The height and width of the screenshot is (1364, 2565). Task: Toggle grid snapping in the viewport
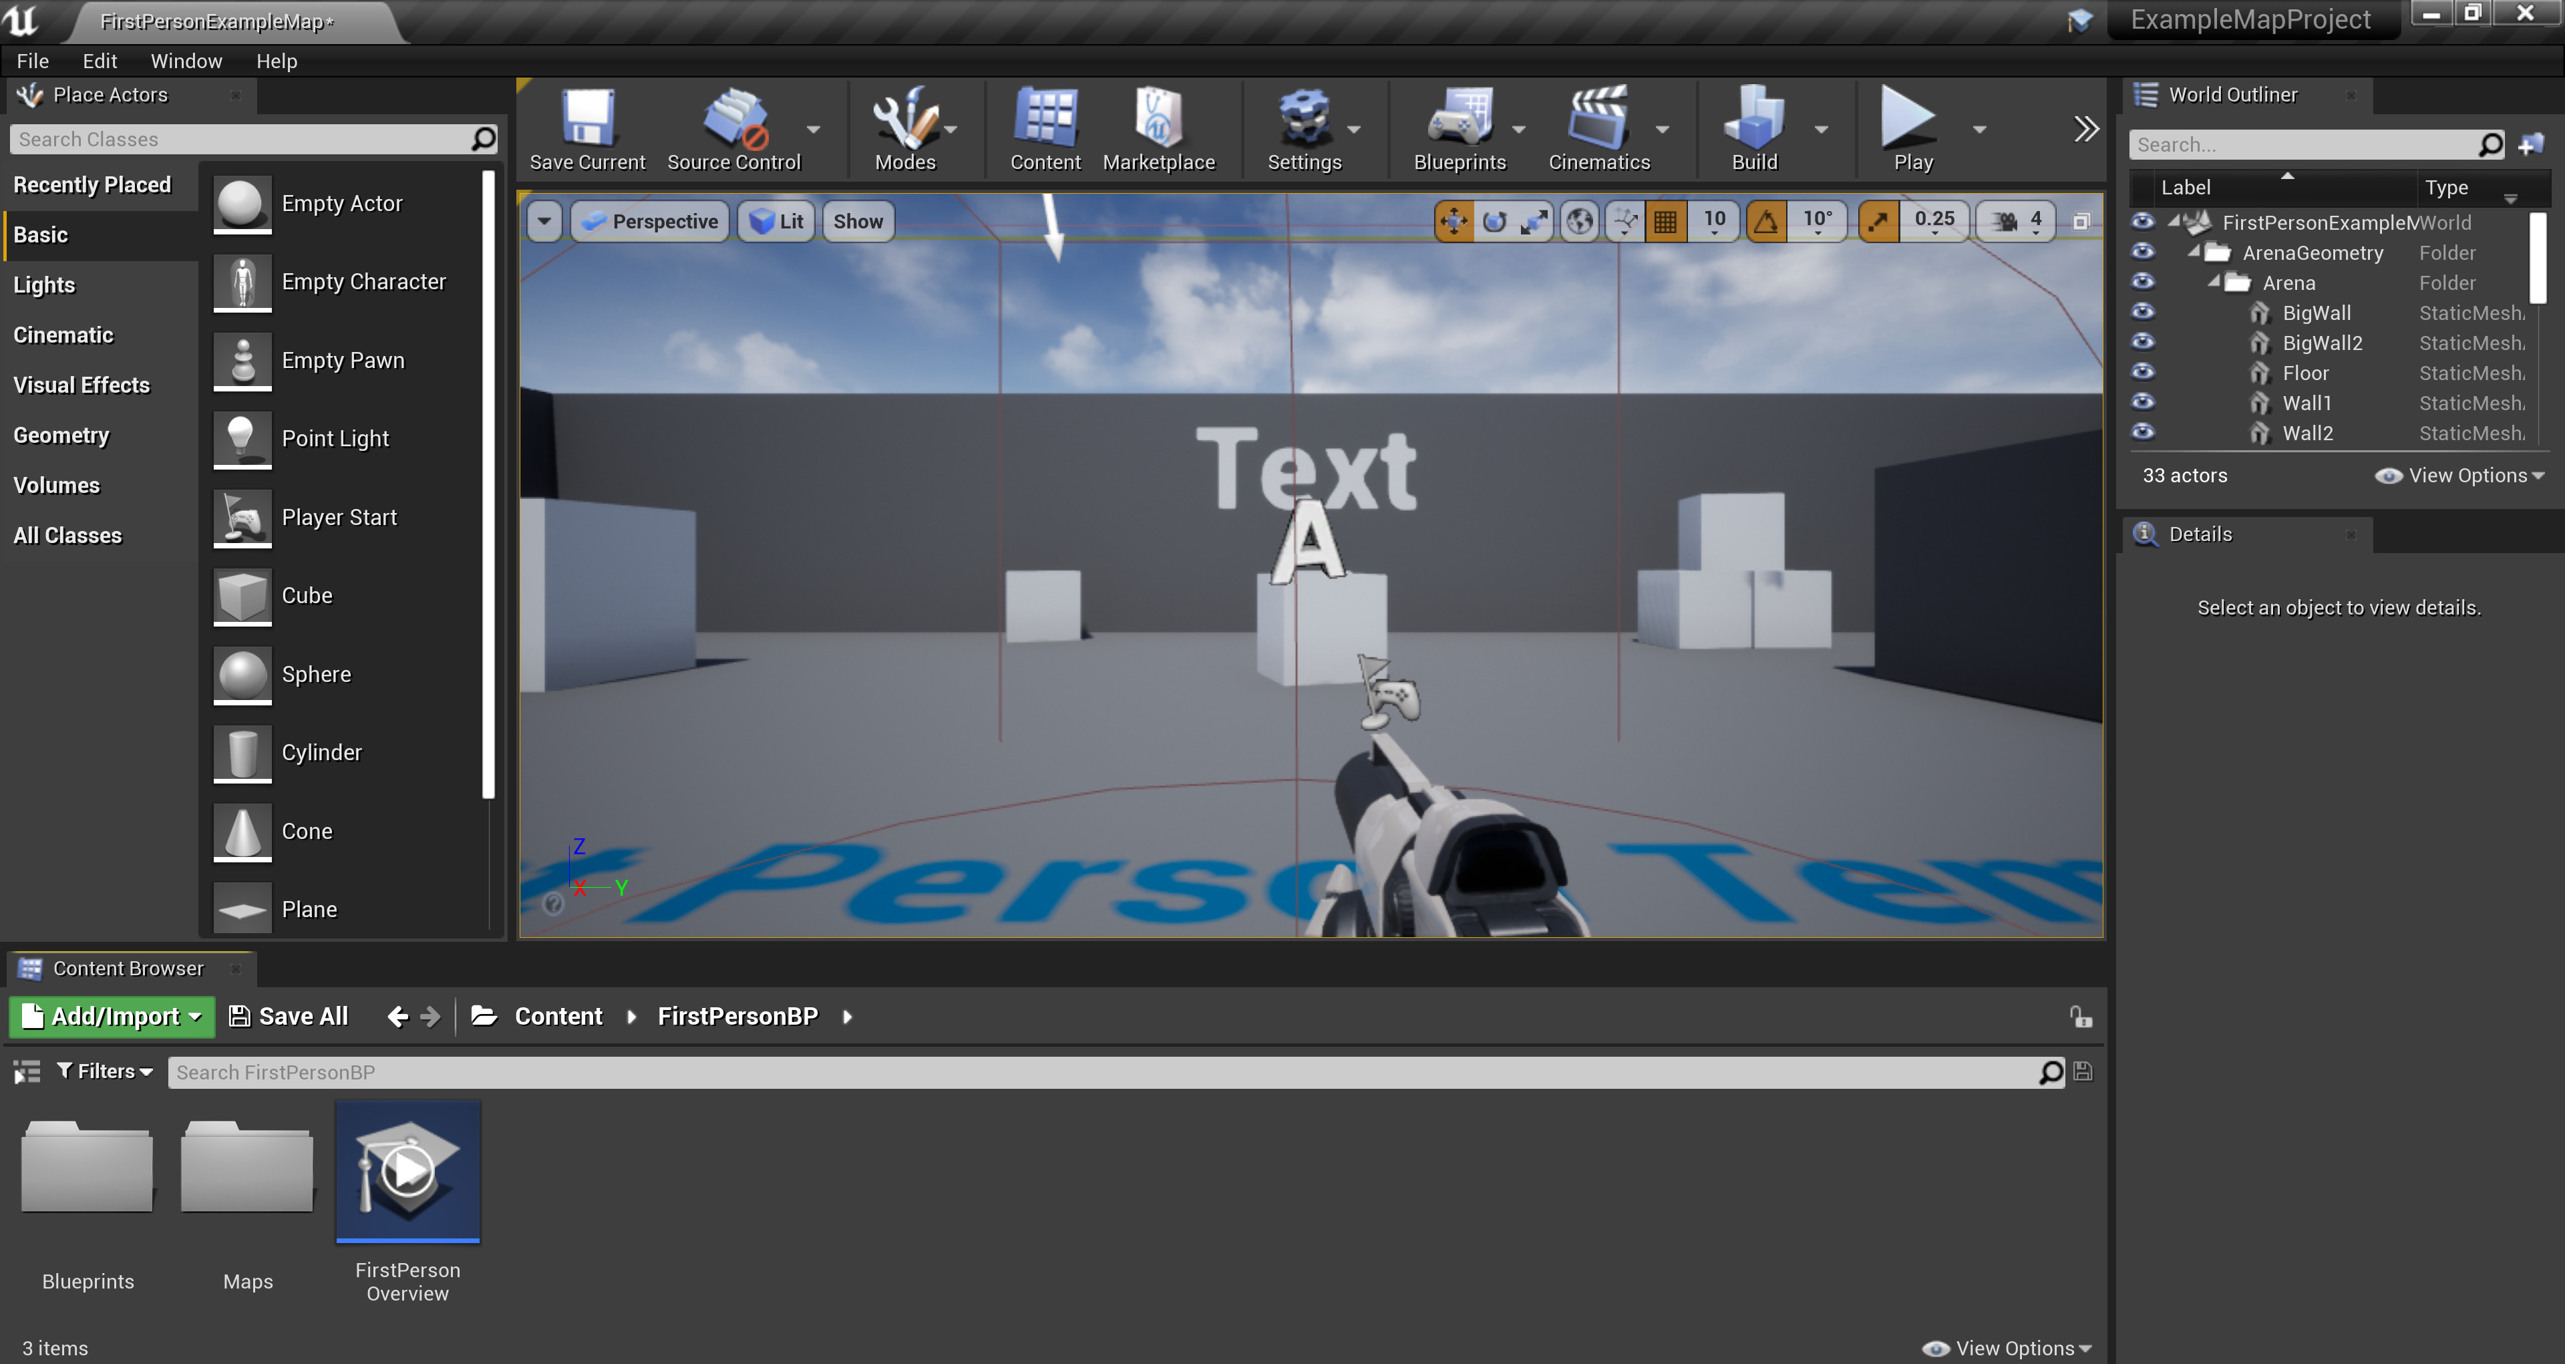coord(1665,221)
